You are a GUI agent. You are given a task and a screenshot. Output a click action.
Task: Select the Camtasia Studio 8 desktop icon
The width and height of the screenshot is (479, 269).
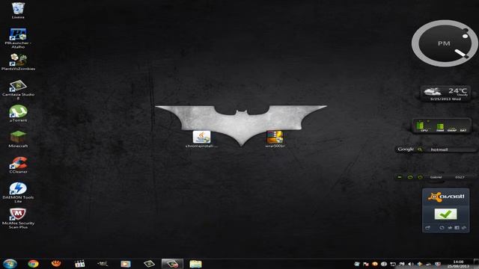point(18,90)
